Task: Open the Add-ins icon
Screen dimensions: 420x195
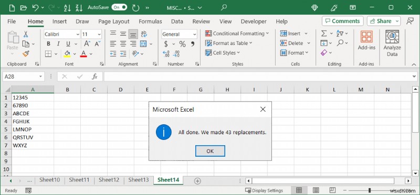Action: coord(366,40)
